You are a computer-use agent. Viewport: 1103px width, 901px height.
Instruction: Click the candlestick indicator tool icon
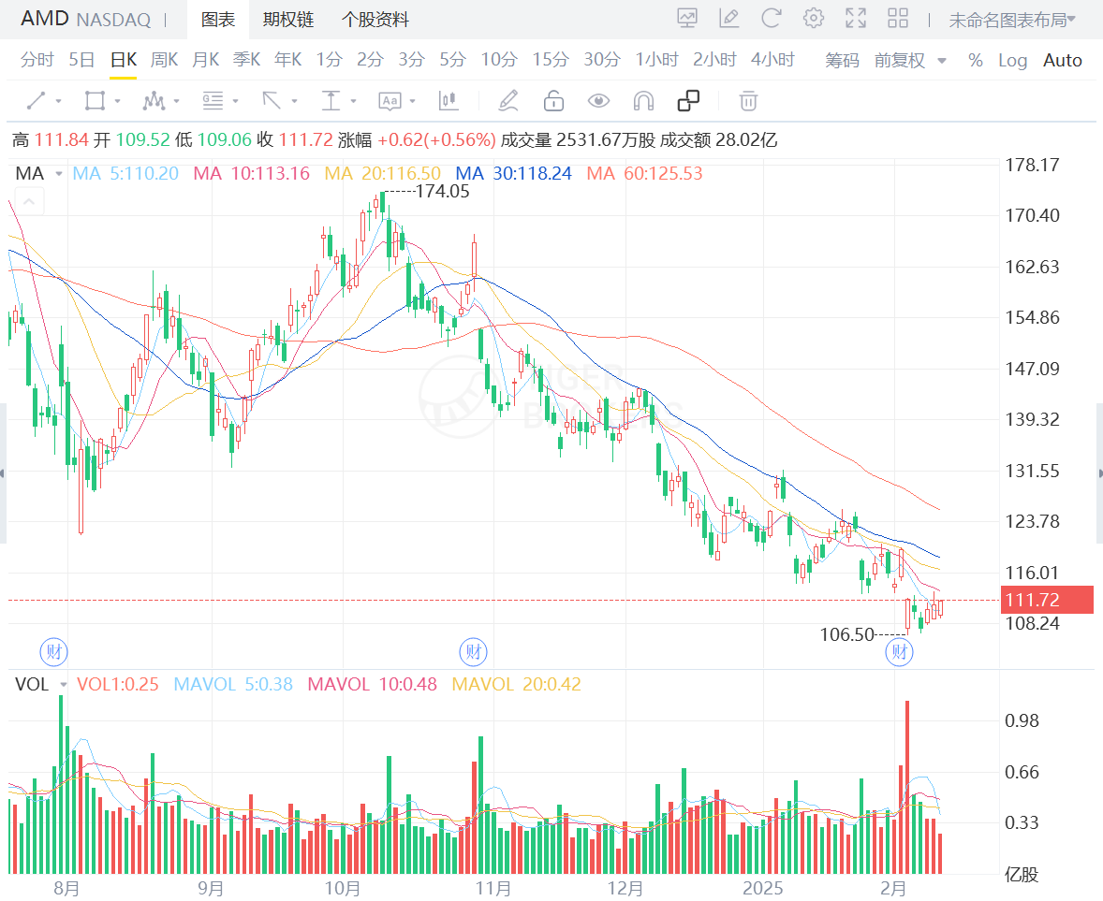coord(449,101)
